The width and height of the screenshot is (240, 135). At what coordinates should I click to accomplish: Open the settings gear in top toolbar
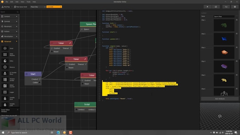pos(235,7)
